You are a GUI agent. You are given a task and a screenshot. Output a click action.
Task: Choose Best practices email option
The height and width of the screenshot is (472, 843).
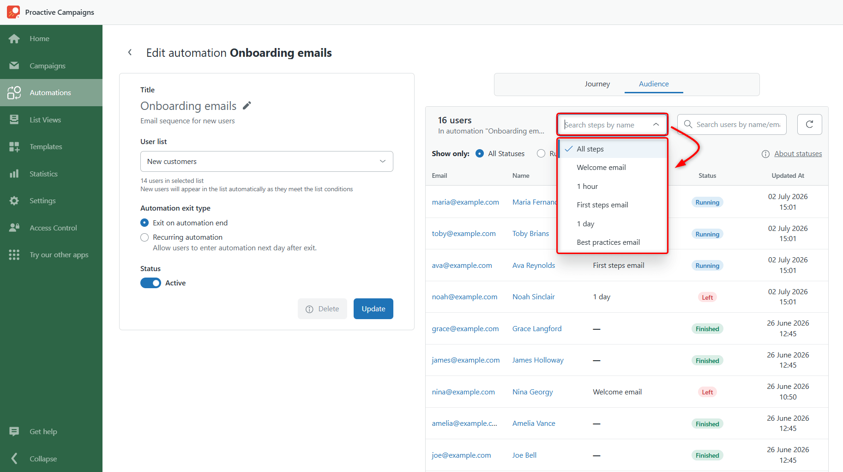click(x=613, y=242)
